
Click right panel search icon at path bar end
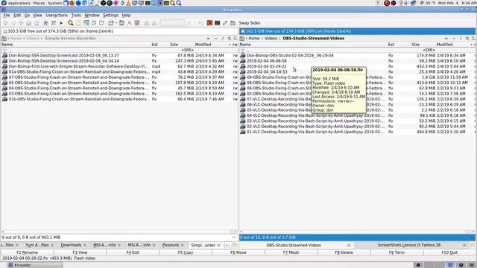point(473,39)
